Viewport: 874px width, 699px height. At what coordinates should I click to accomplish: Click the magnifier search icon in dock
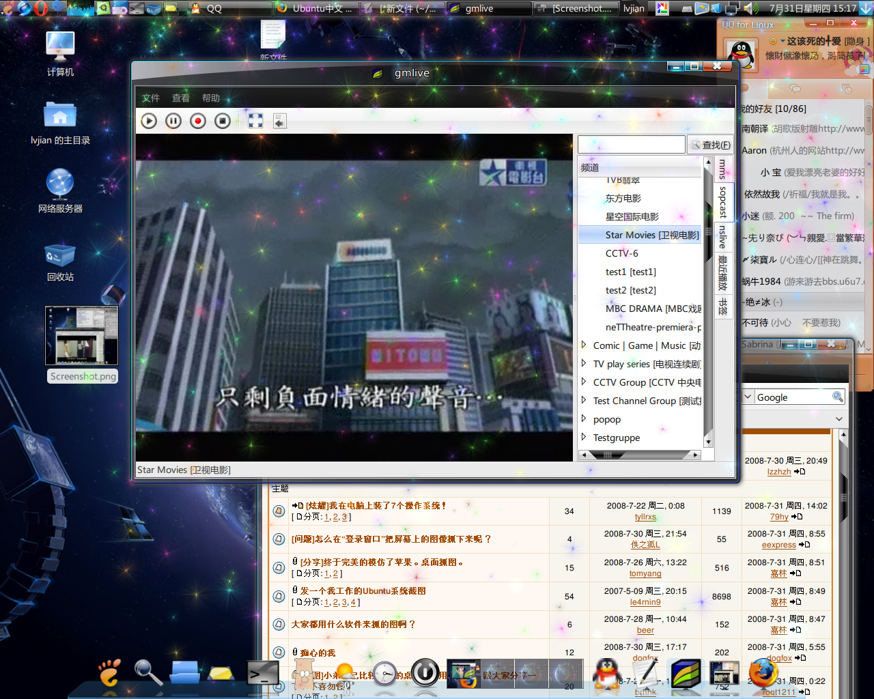click(x=147, y=673)
